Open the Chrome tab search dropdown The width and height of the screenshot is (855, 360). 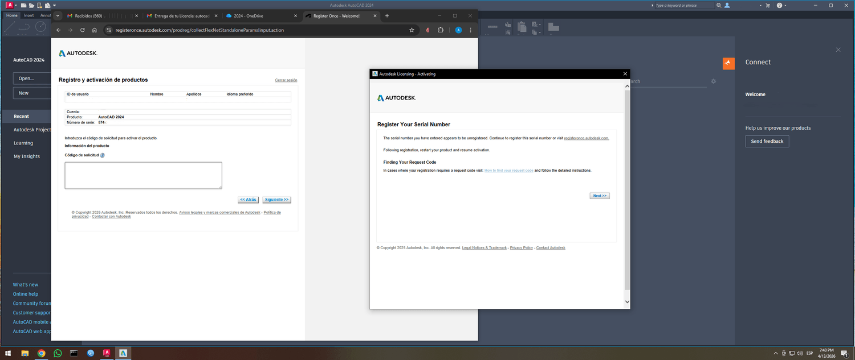(x=58, y=16)
